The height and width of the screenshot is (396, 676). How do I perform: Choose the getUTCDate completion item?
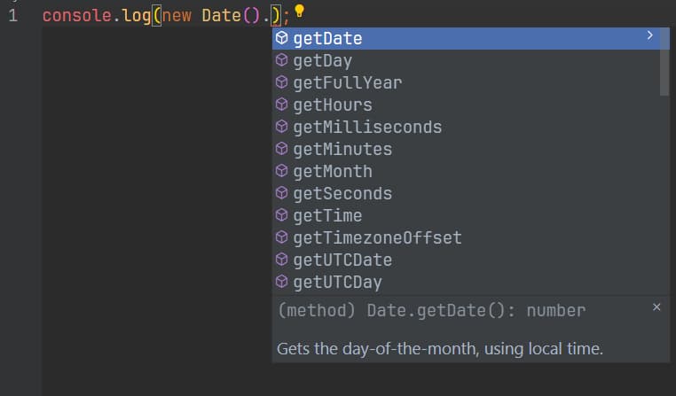pyautogui.click(x=466, y=260)
